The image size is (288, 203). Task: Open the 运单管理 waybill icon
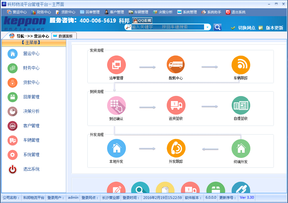coord(116,65)
